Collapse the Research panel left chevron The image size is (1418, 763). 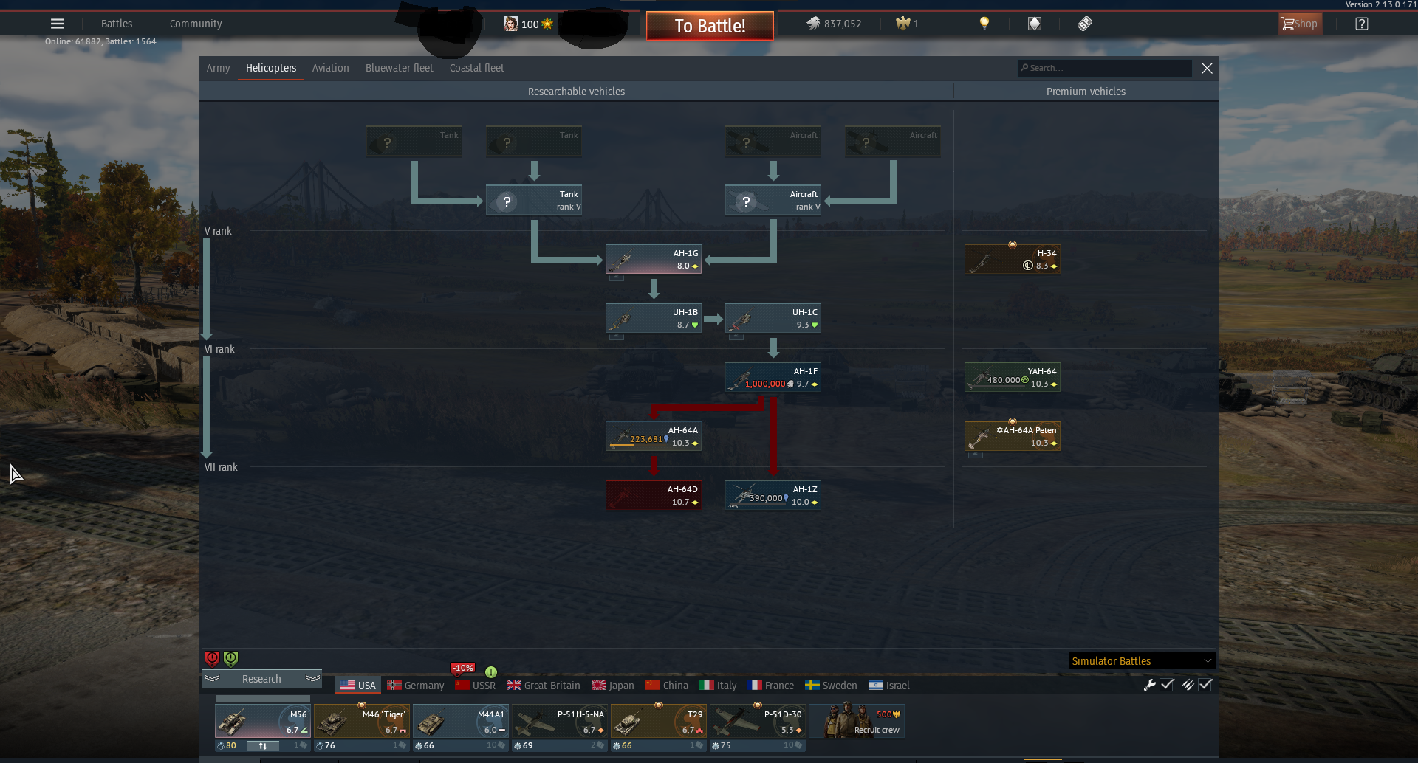213,678
